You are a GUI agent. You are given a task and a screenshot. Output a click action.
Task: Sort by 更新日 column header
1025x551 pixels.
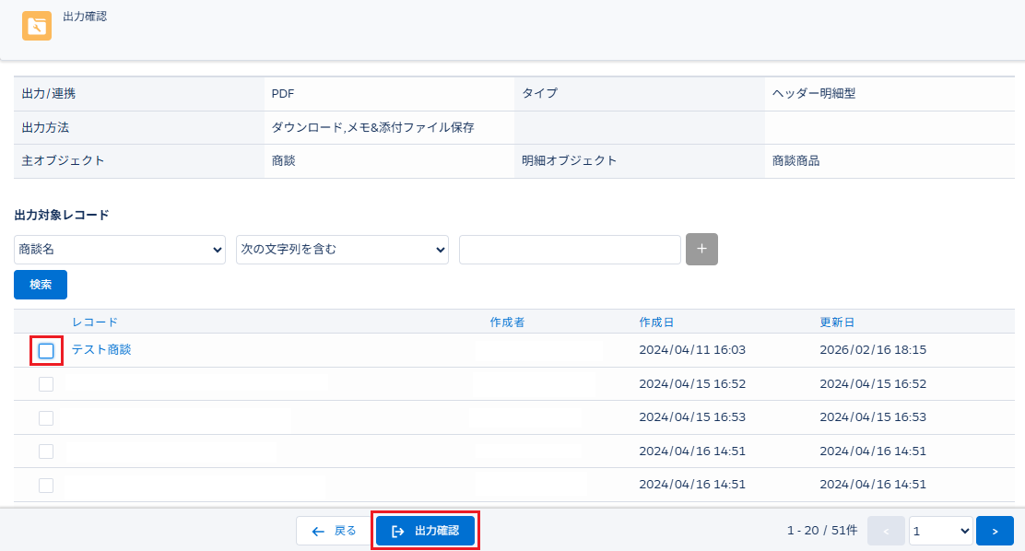[x=837, y=322]
